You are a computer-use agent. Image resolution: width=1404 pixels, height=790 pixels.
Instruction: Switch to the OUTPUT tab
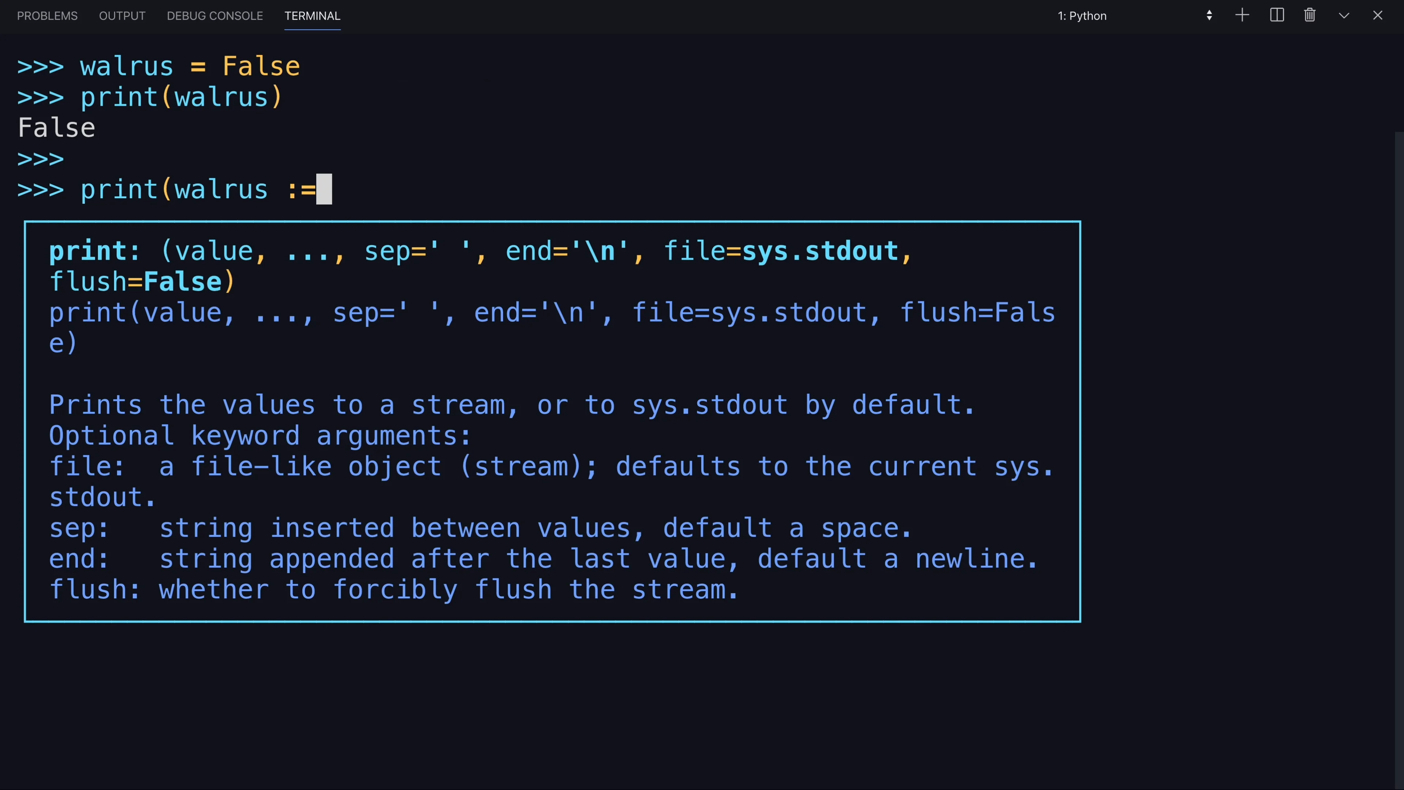click(122, 16)
